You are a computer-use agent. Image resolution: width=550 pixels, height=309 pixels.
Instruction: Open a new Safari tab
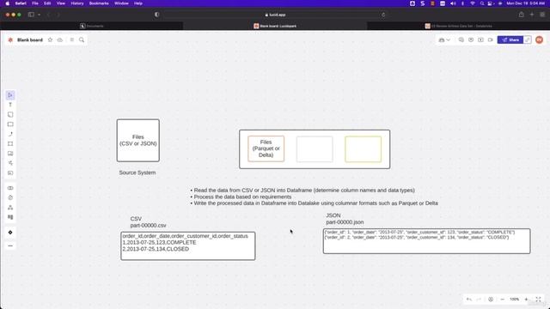[x=532, y=15]
